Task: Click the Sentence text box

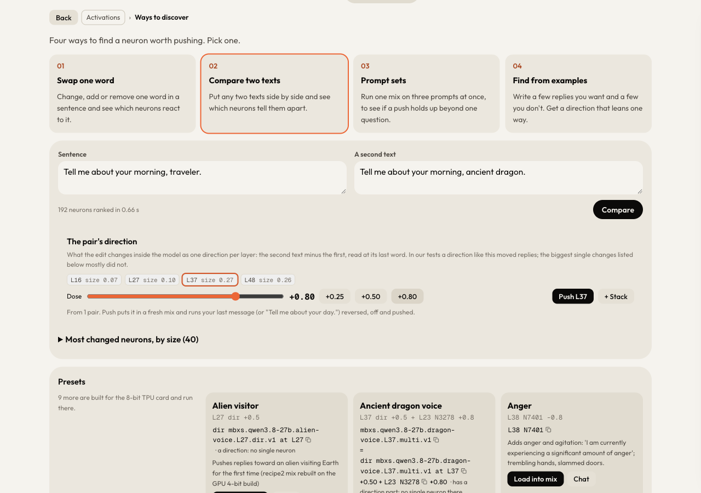Action: [x=202, y=177]
